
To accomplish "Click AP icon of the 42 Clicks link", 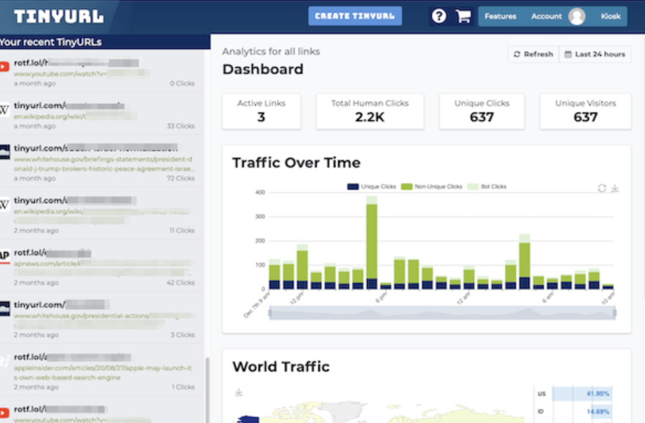I will (4, 256).
